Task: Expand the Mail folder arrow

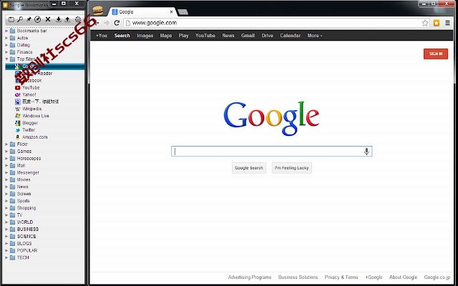Action: 6,165
